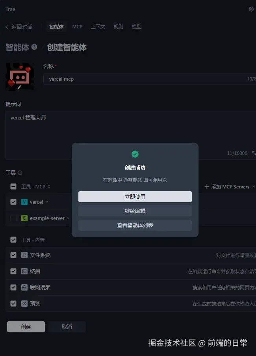Uncheck the vercel MCP server checkbox

pos(13,202)
